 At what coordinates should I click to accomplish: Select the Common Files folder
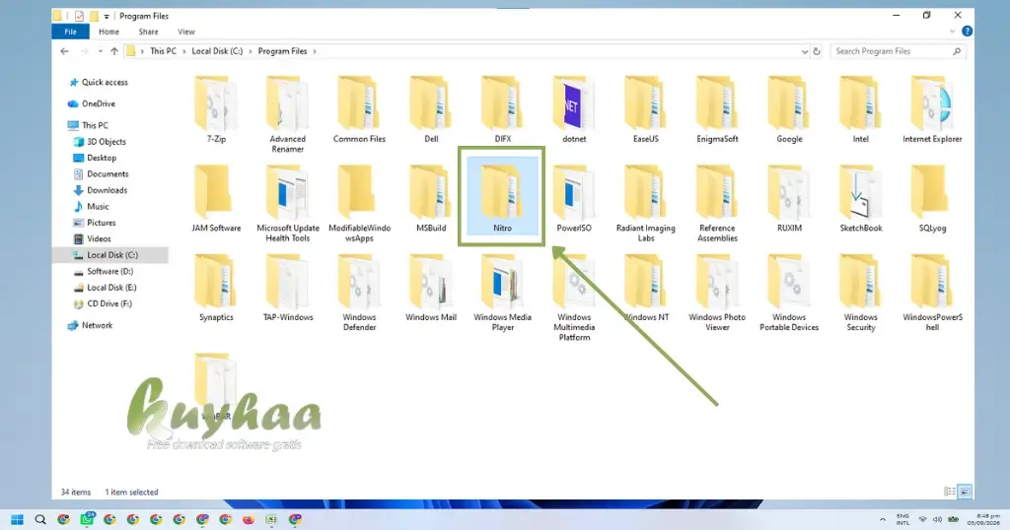359,109
